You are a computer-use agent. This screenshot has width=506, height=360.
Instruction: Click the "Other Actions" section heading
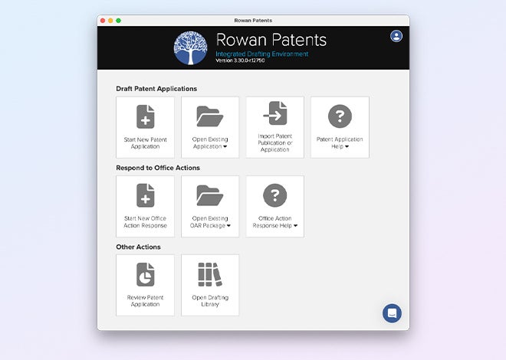pyautogui.click(x=138, y=247)
